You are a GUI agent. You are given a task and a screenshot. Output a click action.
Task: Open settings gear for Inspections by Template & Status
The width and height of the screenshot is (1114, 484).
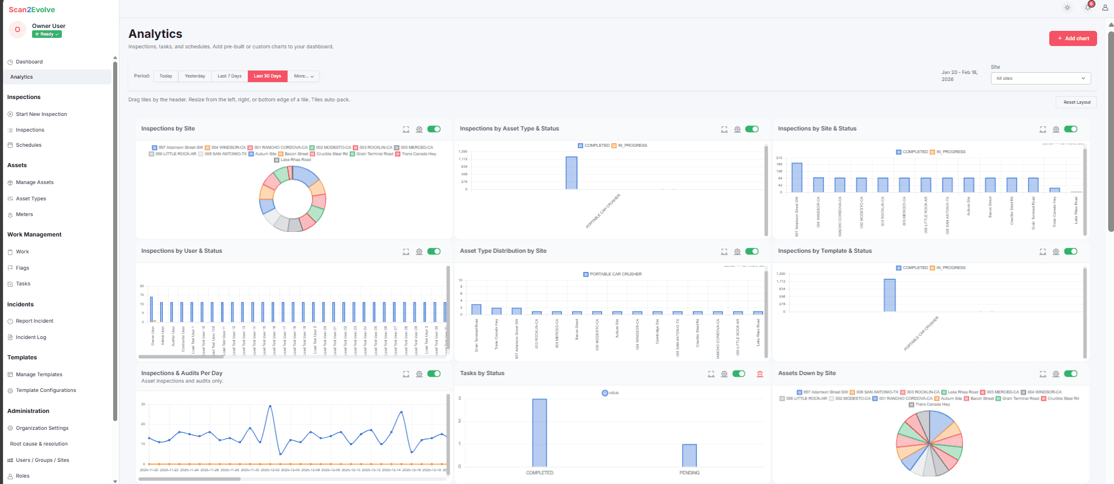(x=1056, y=252)
